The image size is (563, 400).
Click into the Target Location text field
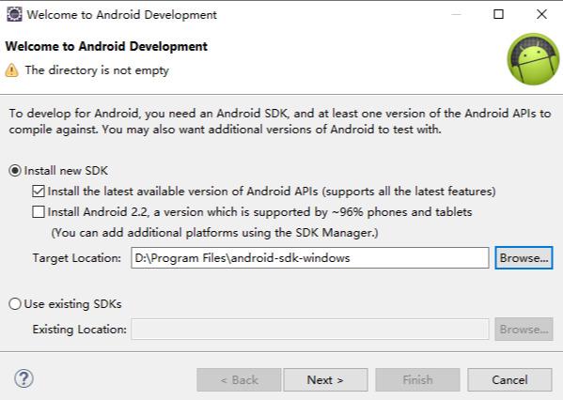pyautogui.click(x=310, y=257)
